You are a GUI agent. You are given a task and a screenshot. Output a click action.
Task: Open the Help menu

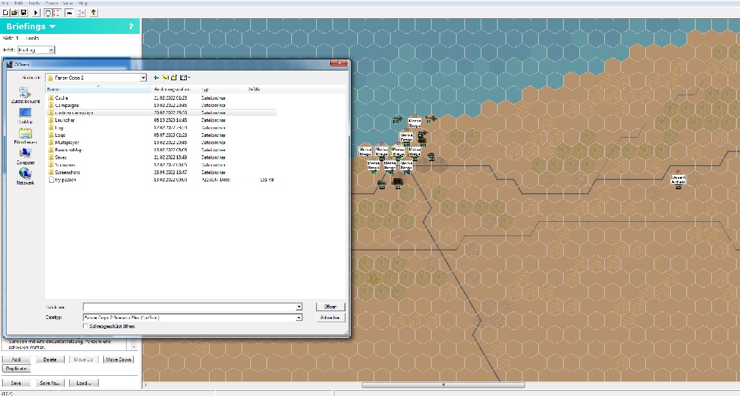pos(84,3)
